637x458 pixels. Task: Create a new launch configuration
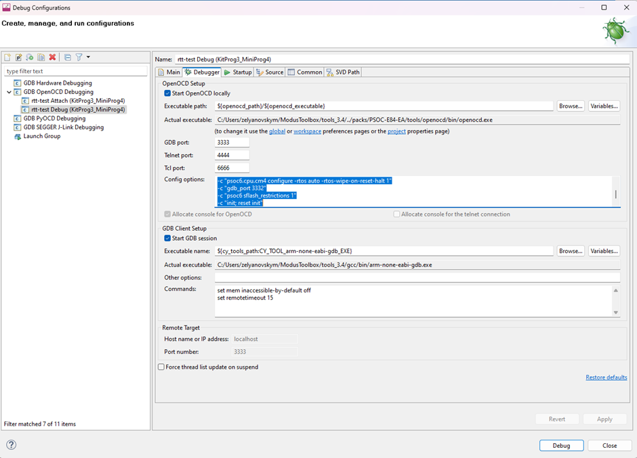point(8,58)
